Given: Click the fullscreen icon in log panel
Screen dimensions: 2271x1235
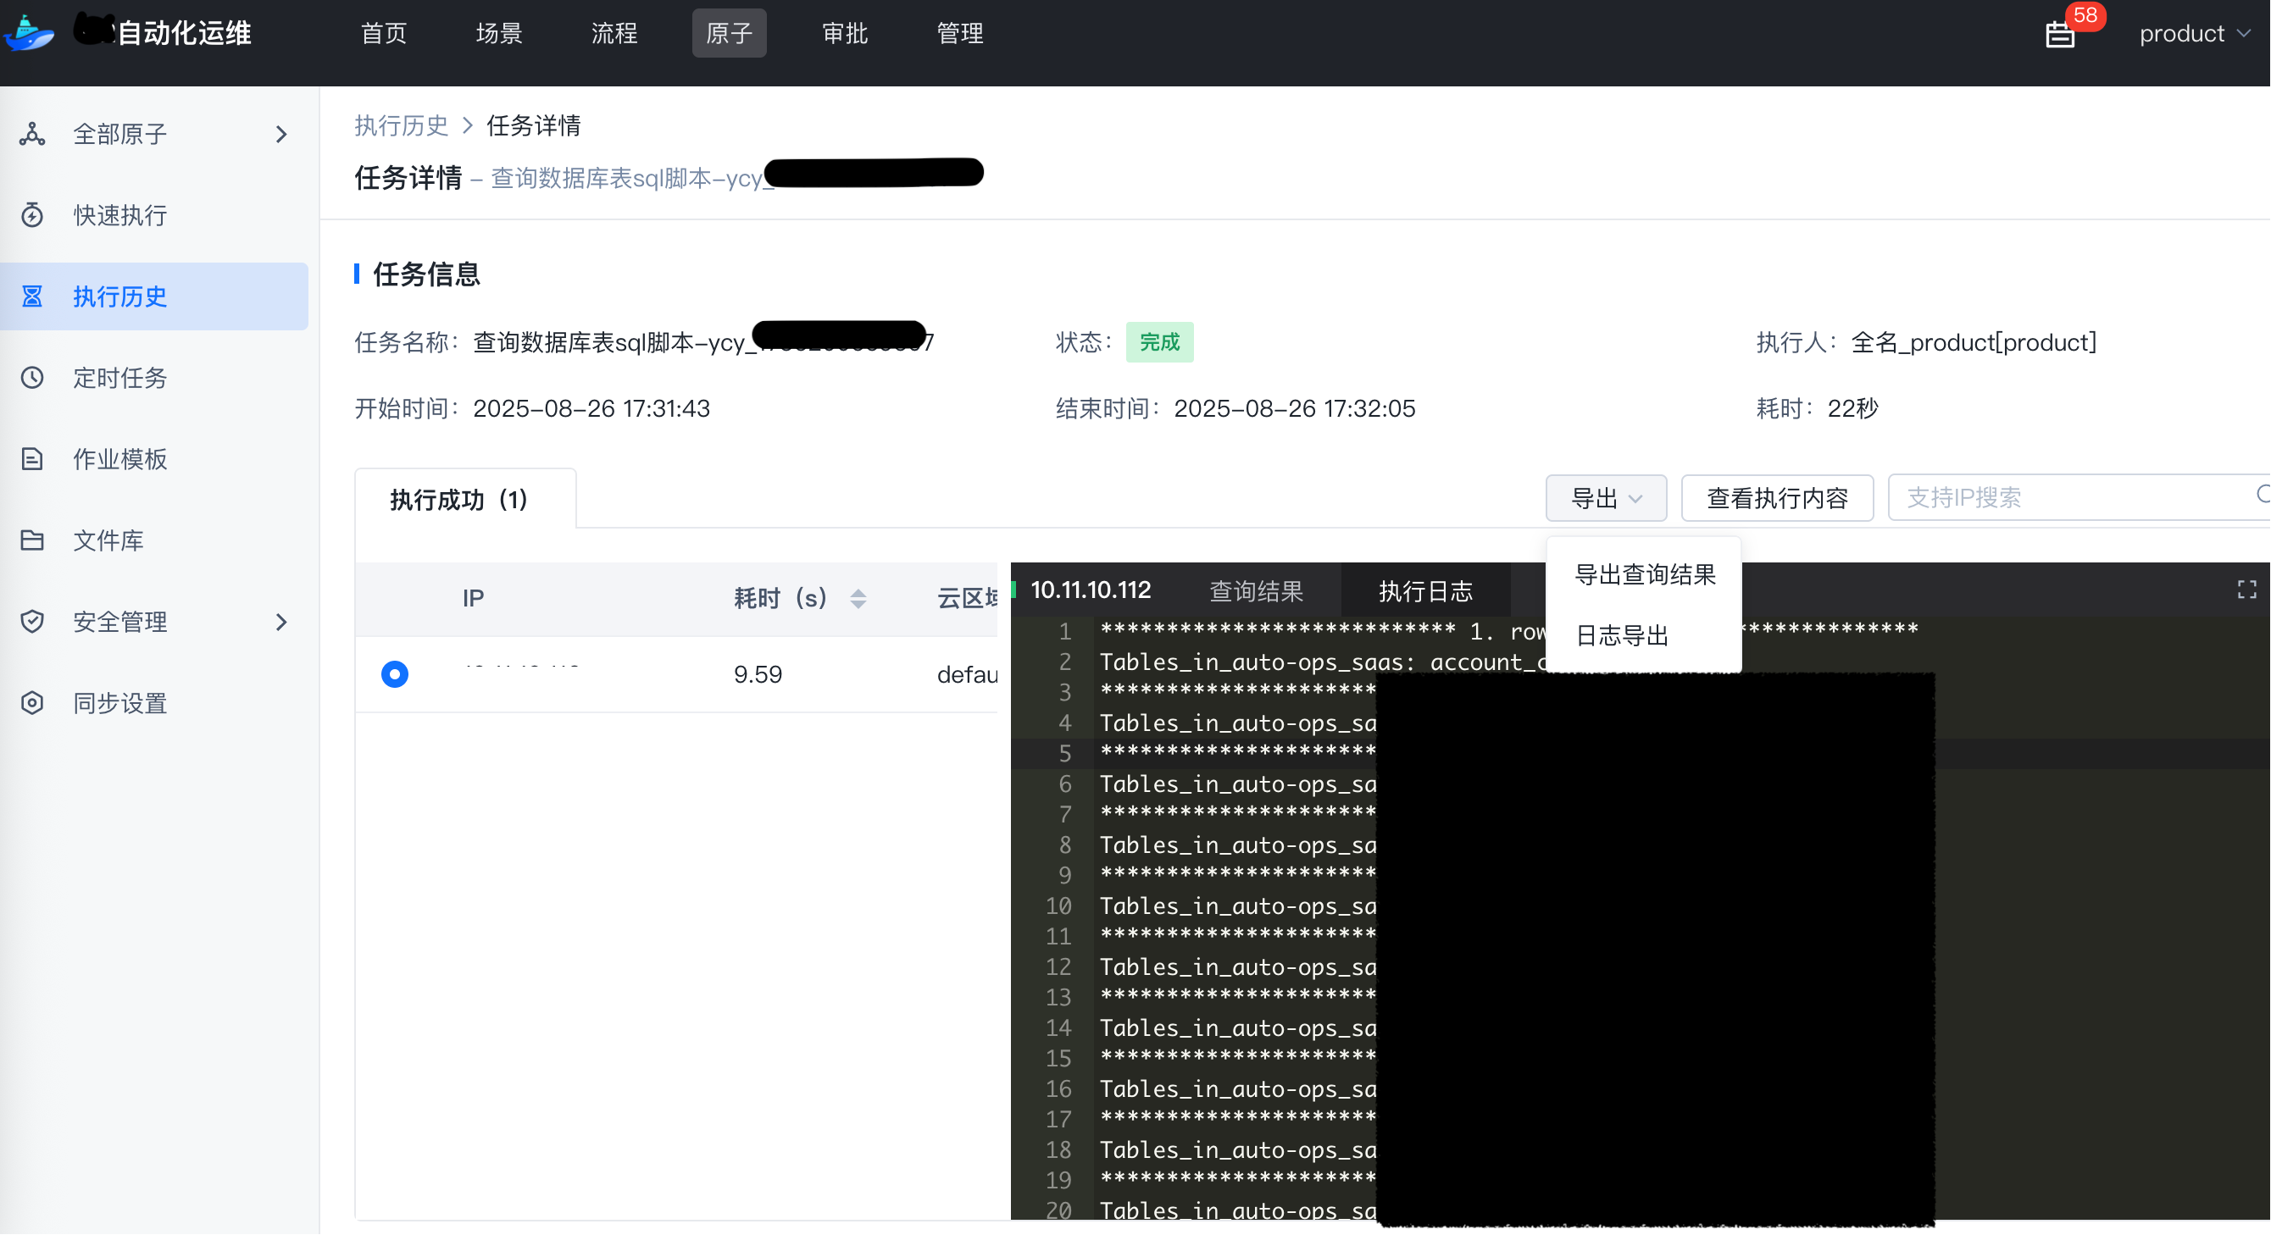Looking at the screenshot, I should coord(2246,590).
